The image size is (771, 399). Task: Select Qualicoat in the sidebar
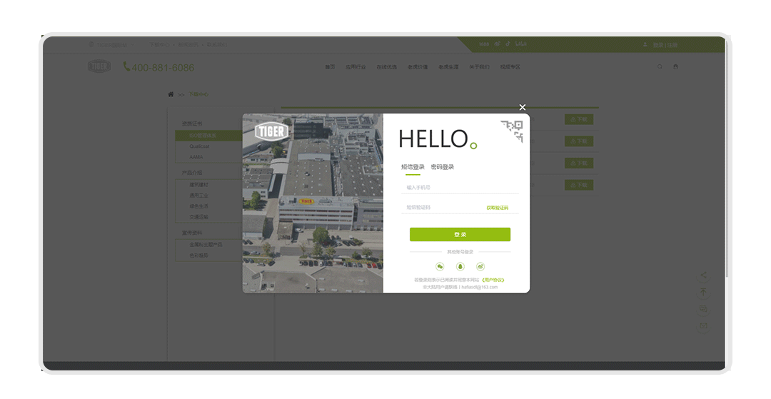pyautogui.click(x=200, y=146)
